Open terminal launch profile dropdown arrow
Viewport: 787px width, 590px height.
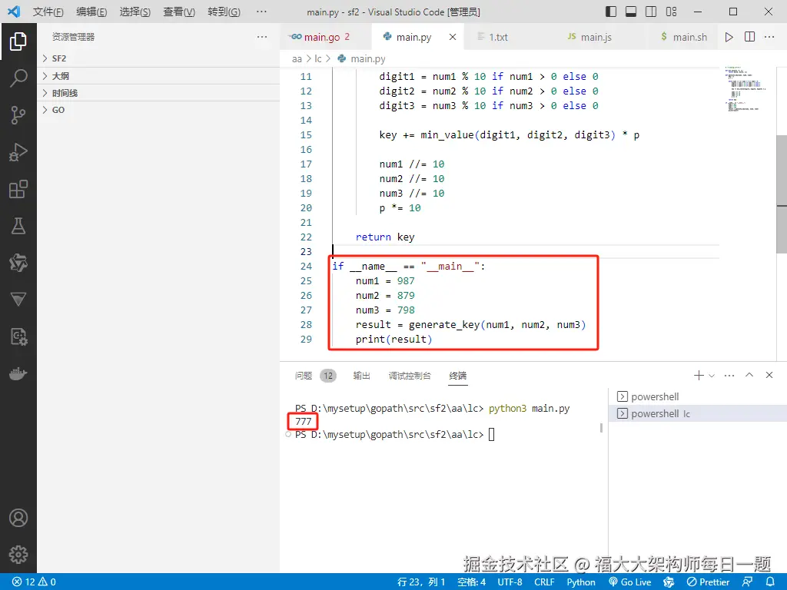click(x=711, y=375)
